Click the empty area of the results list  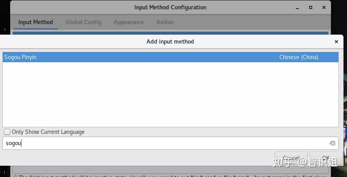[x=170, y=95]
